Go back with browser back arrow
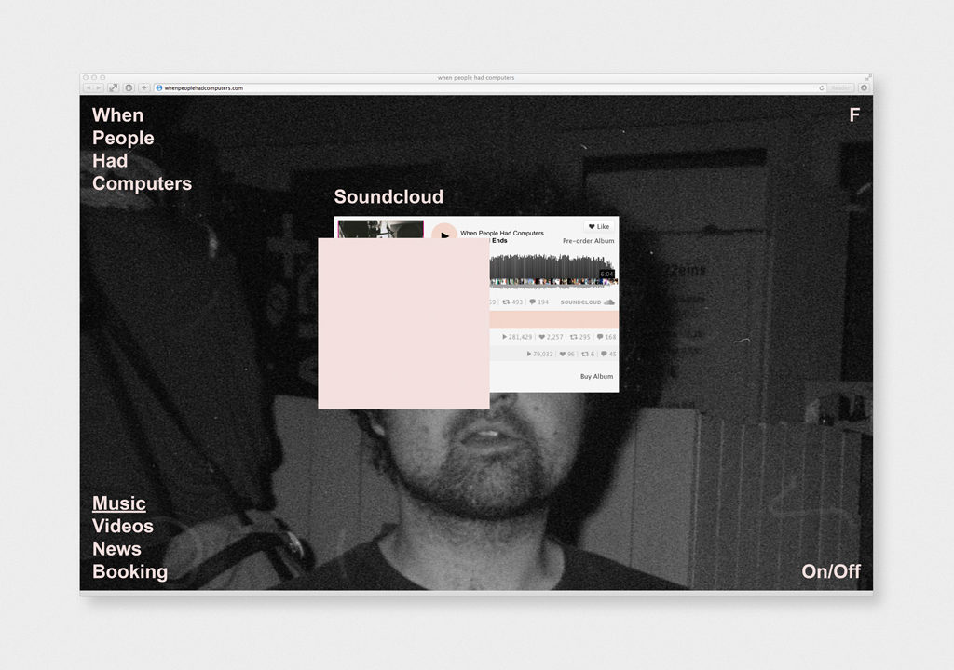The image size is (954, 670). point(89,87)
